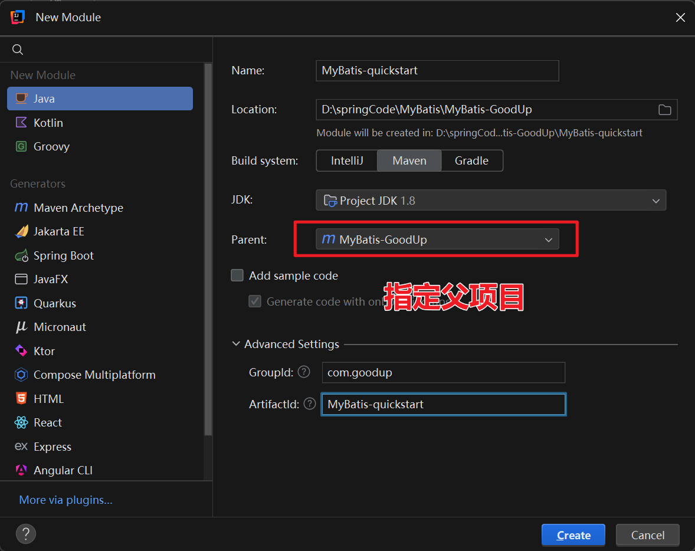Select the Groovy icon
Image resolution: width=695 pixels, height=551 pixels.
[x=21, y=146]
